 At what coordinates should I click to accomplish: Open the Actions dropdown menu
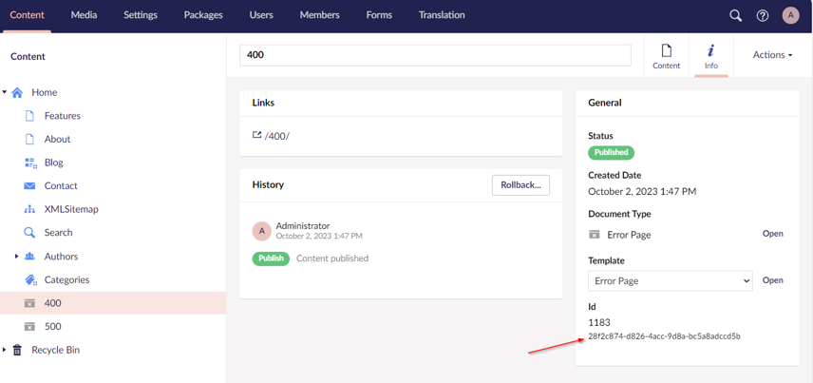pyautogui.click(x=771, y=55)
